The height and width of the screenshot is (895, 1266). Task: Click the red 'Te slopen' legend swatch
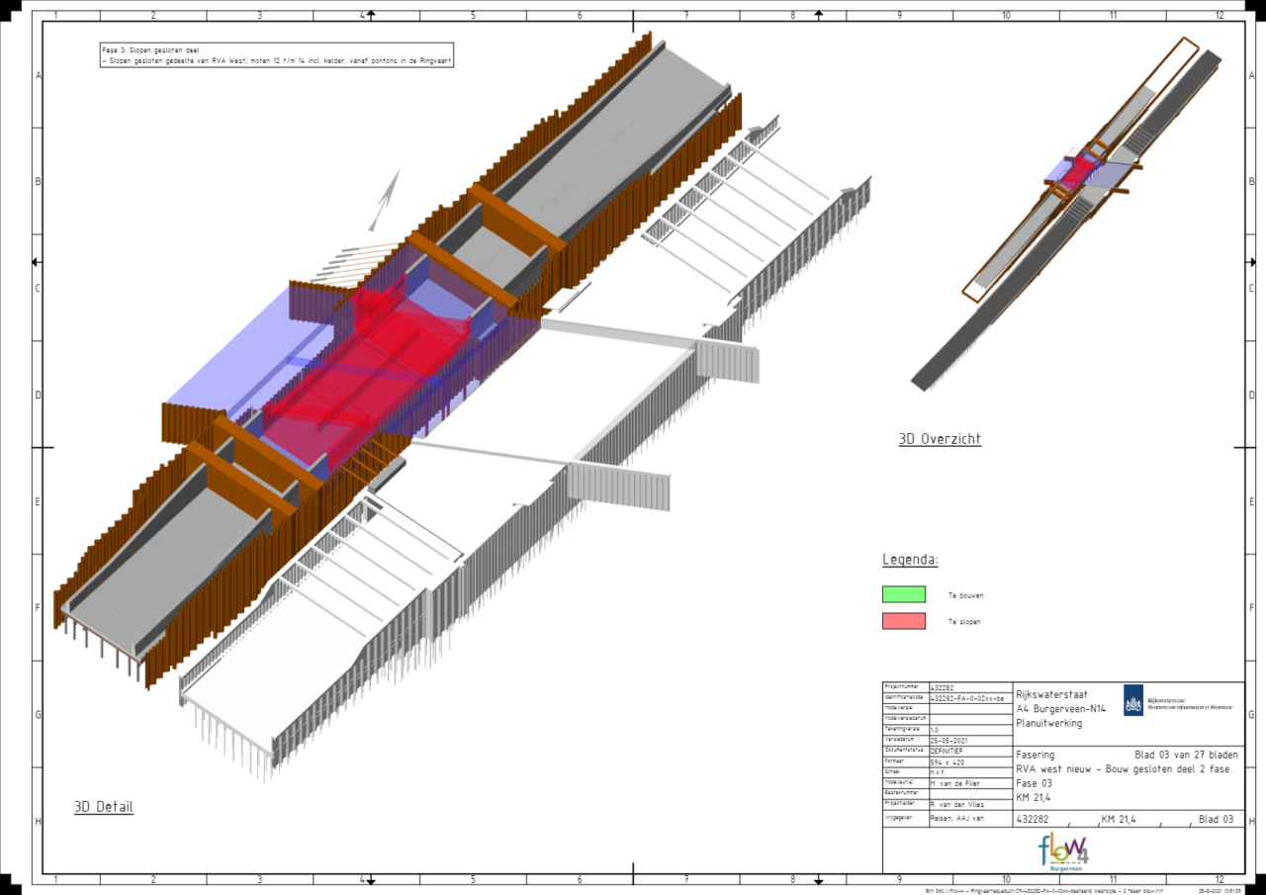coord(904,621)
